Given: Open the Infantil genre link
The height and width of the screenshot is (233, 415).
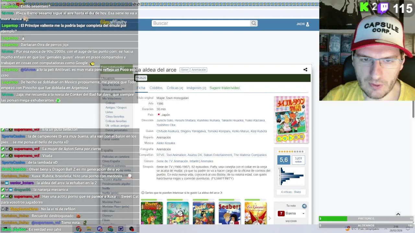Looking at the screenshot, I should (x=194, y=161).
